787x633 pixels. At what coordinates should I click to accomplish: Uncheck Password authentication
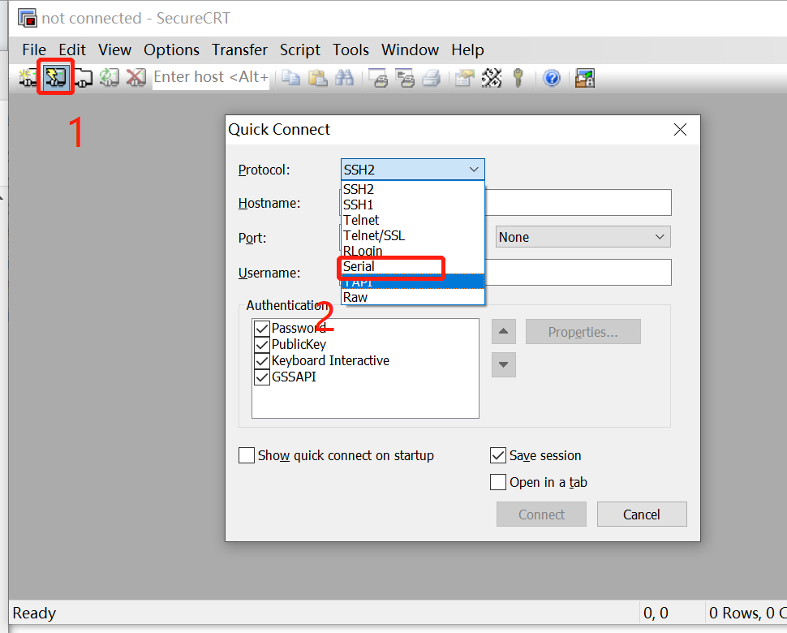pos(262,329)
